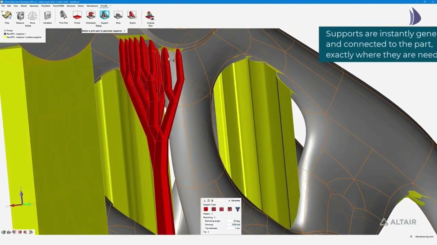Collapse the Branching section
Viewport: 437px width, 245px height.
pos(215,217)
